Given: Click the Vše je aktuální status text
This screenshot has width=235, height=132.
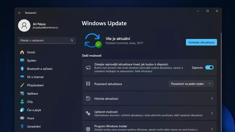Looking at the screenshot, I should click(x=118, y=39).
